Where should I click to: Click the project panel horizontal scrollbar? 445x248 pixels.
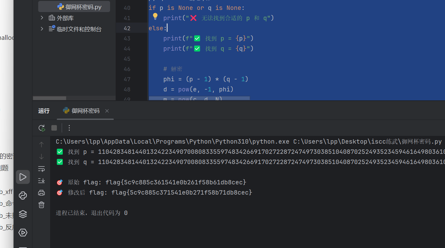pos(49,98)
